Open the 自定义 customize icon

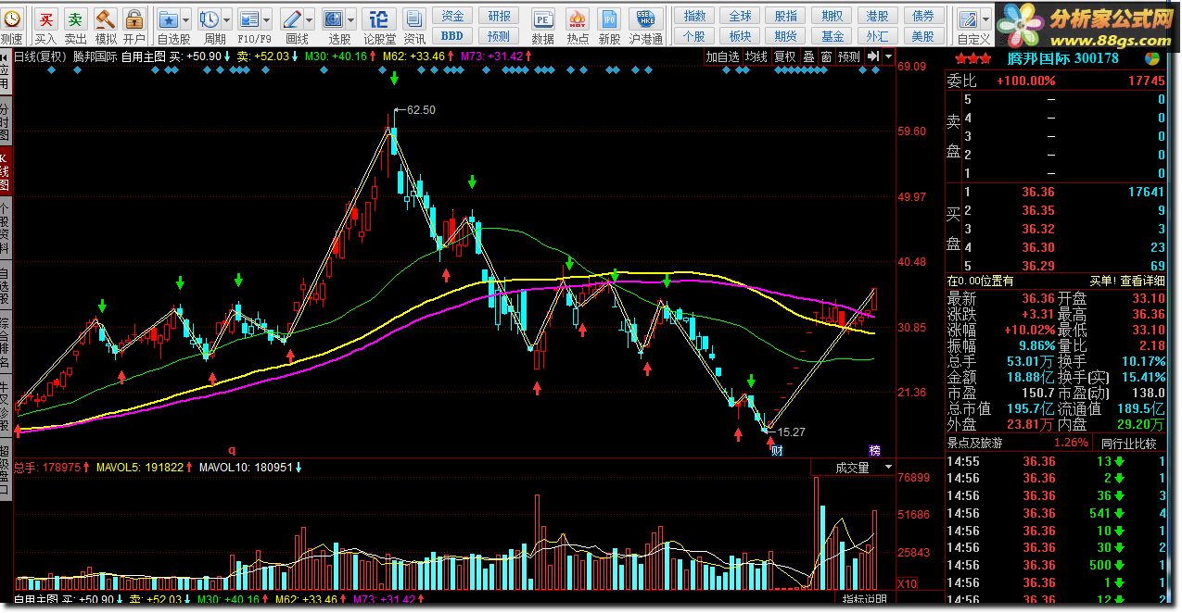(x=968, y=19)
